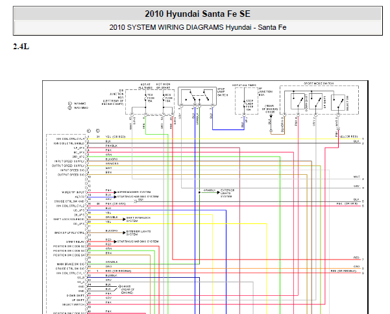Click the 'IGN COIL CTRL CYL 4' pin label

pos(71,139)
